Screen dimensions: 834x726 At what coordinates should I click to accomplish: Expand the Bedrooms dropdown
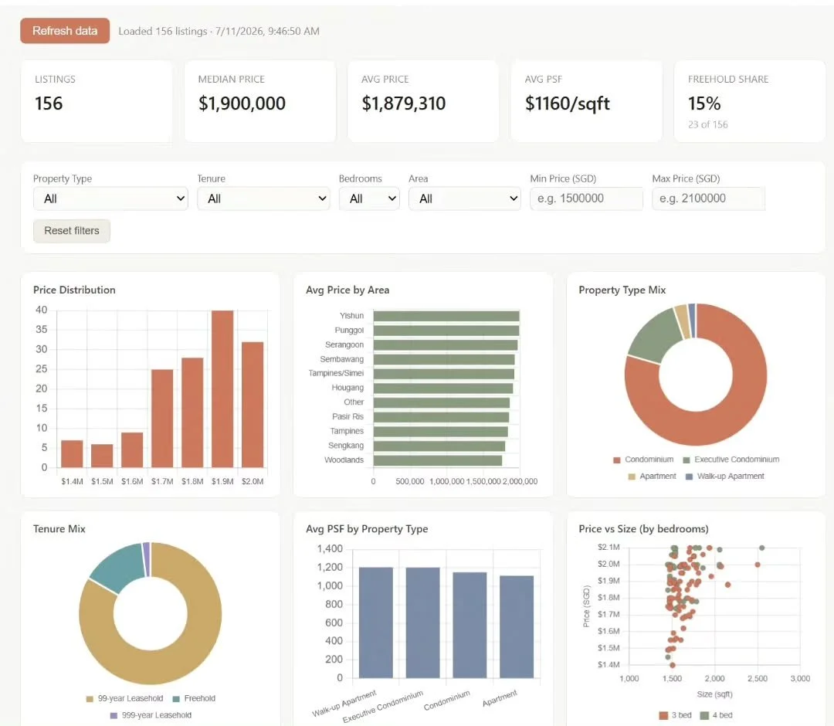tap(369, 198)
